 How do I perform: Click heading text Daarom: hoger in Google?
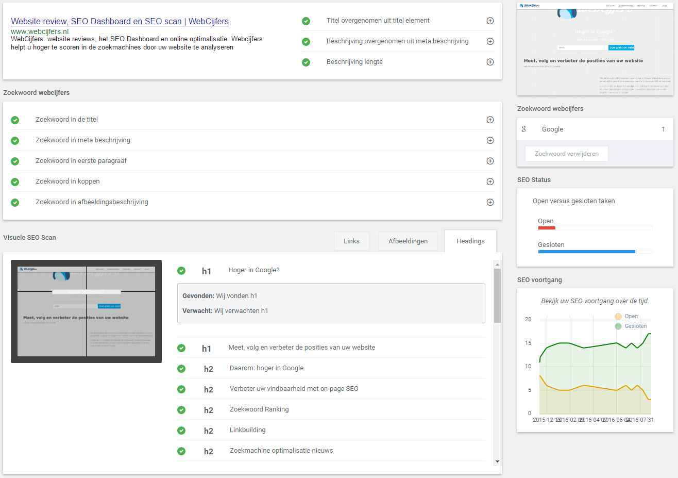click(266, 368)
